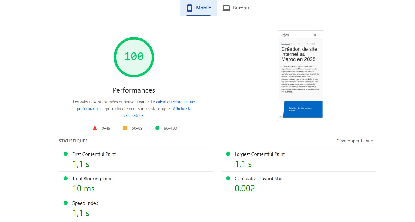This screenshot has width=415, height=222.
Task: Open the 'calcul du score lié aux performances' link
Action: tap(136, 105)
